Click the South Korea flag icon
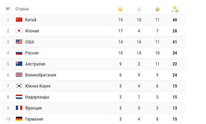The width and height of the screenshot is (206, 124). (x=19, y=86)
